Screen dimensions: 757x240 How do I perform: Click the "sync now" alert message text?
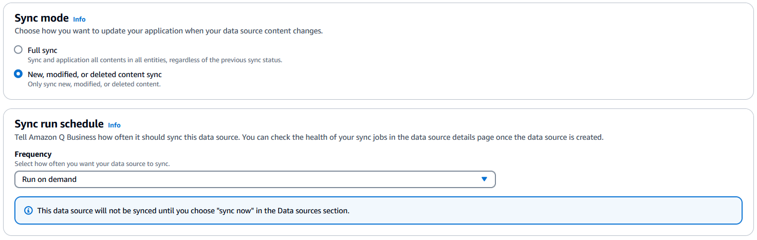coord(193,211)
